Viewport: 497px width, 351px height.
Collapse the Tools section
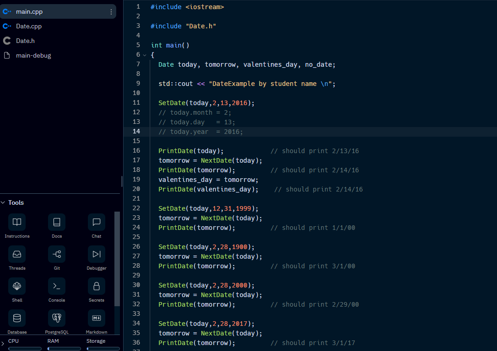click(4, 202)
